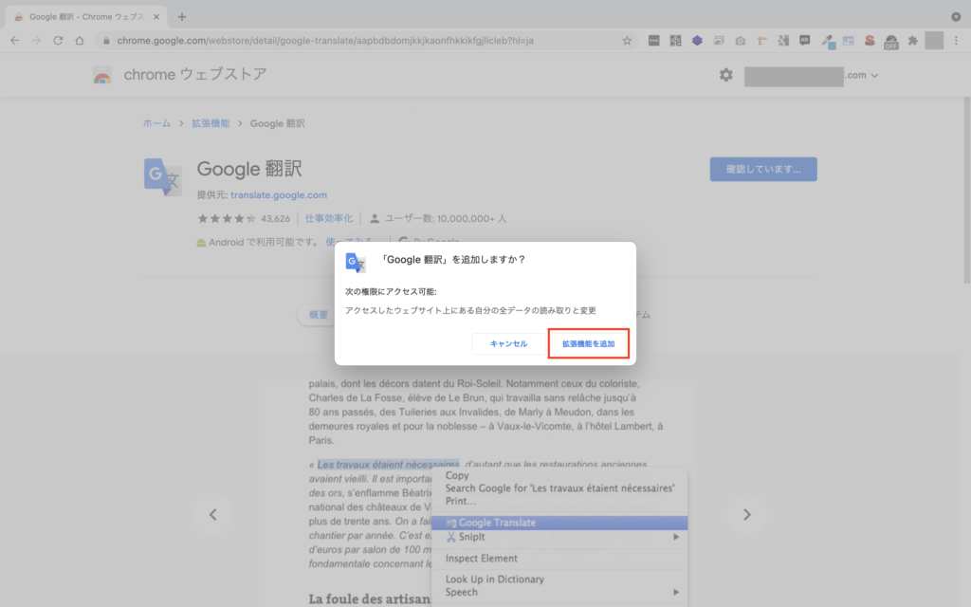Open the Chrome profile avatar
971x607 pixels.
click(x=934, y=41)
